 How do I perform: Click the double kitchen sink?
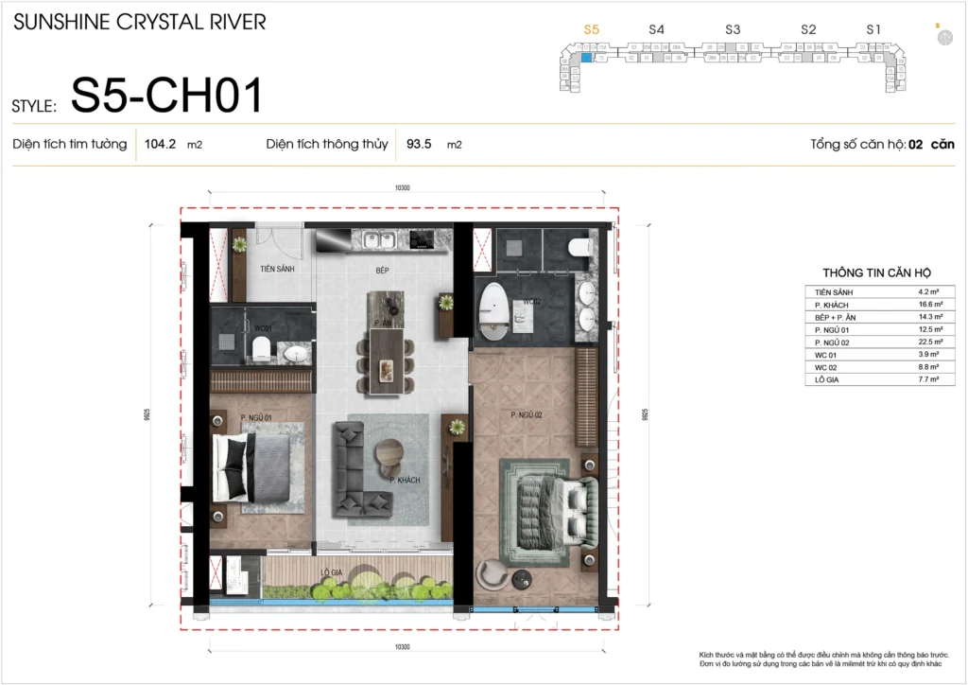[382, 241]
